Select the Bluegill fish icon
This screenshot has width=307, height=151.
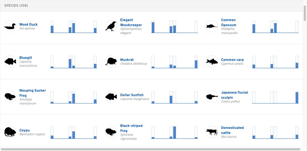(10, 62)
